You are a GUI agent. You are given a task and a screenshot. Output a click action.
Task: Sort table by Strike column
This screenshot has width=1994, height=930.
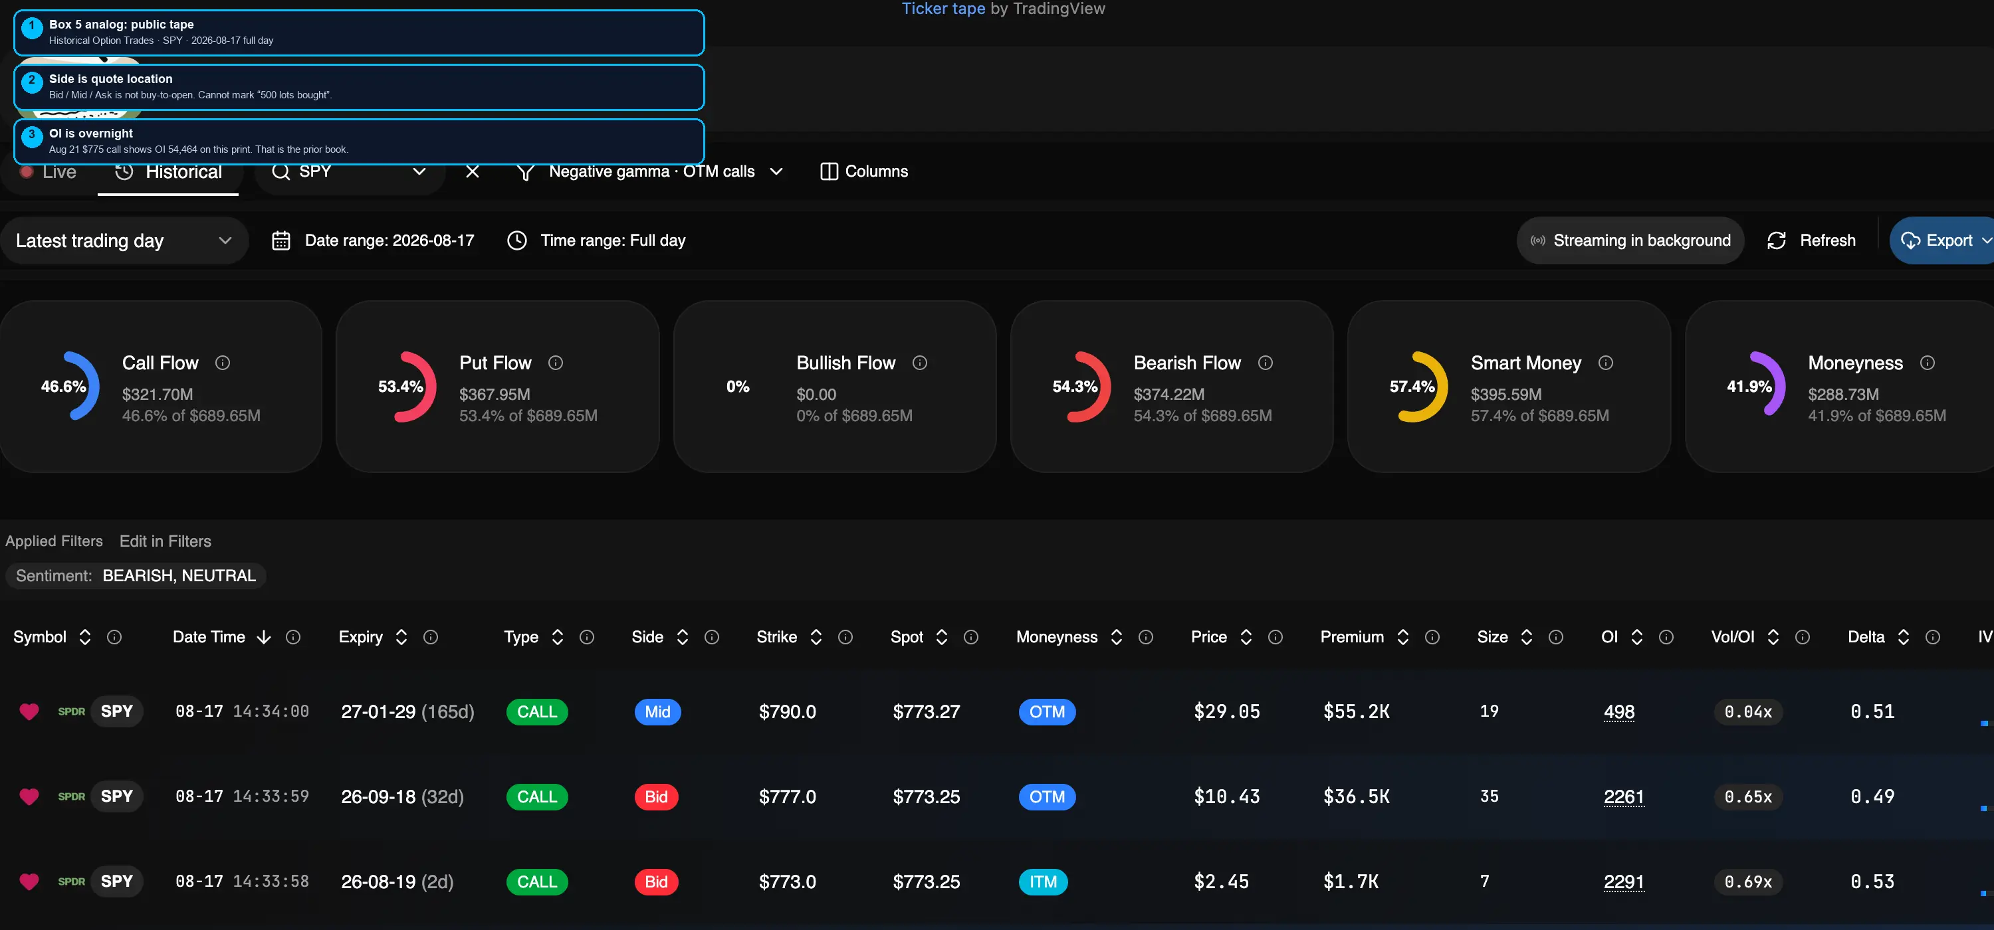(816, 637)
